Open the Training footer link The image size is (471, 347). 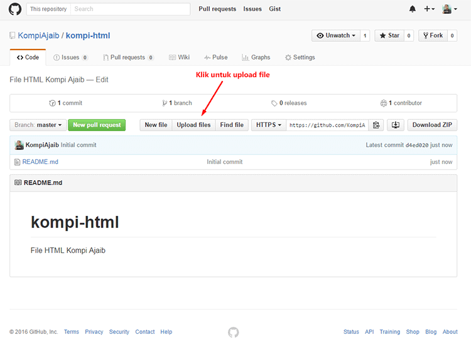tap(389, 332)
